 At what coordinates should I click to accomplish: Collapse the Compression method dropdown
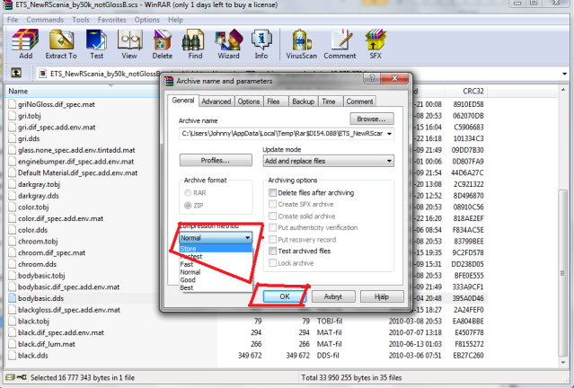[x=248, y=238]
